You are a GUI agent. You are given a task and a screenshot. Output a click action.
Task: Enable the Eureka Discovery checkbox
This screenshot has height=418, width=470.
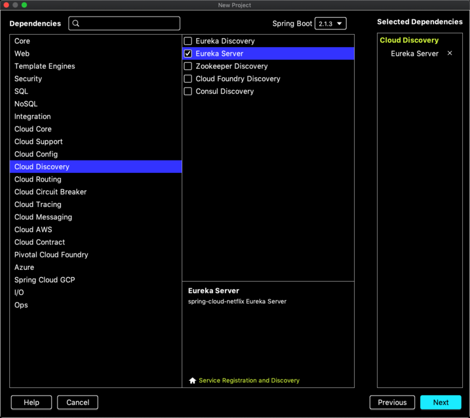point(188,41)
